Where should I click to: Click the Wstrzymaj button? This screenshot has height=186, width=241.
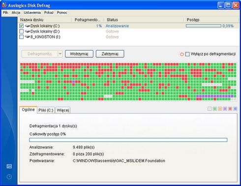tap(79, 54)
